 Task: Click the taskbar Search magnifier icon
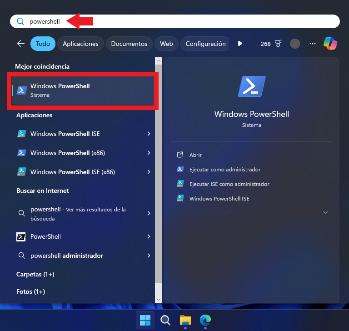coord(165,320)
